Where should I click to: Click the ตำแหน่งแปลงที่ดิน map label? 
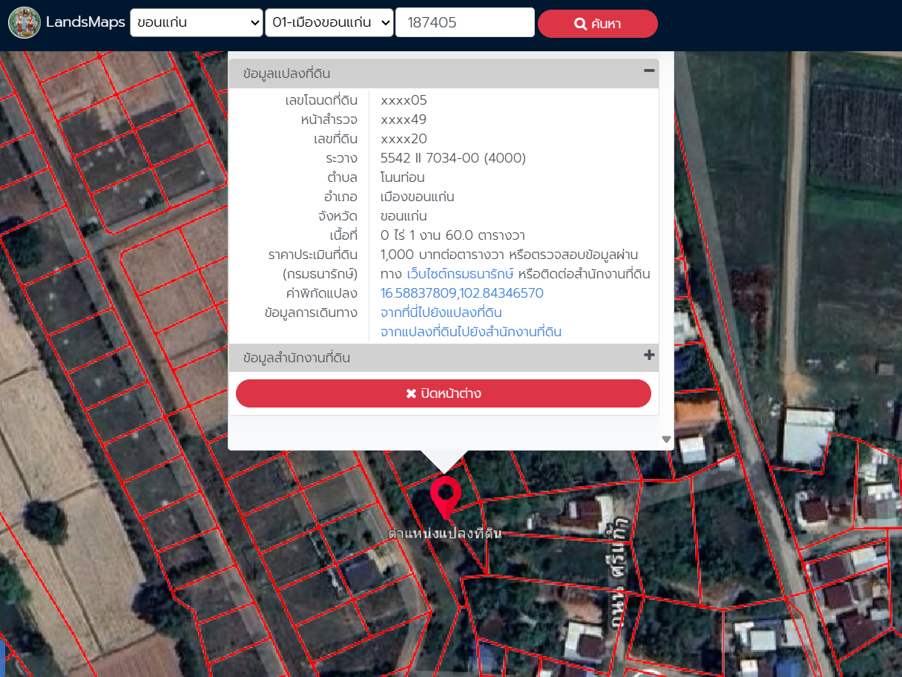[445, 534]
